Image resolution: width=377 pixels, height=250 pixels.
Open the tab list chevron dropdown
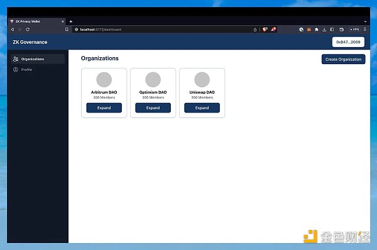pos(365,21)
